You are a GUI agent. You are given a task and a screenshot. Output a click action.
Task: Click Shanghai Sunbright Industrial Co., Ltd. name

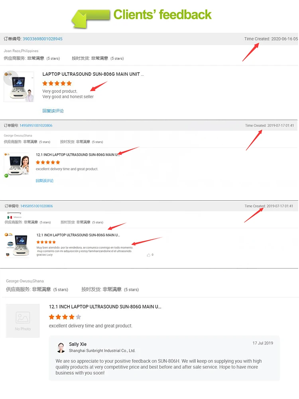(x=102, y=351)
